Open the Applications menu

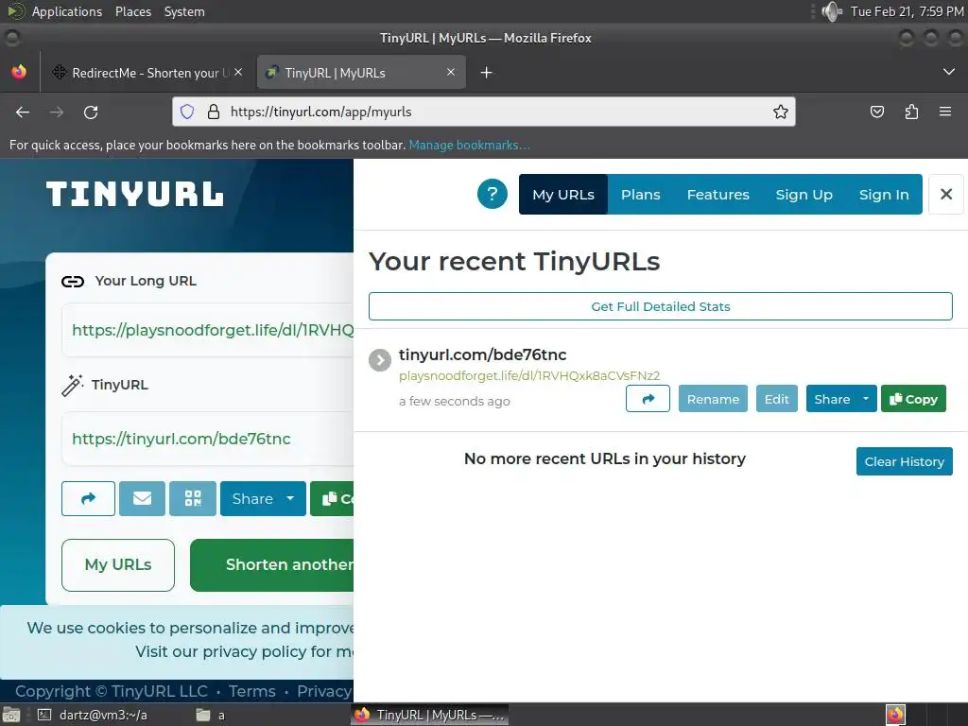[67, 11]
